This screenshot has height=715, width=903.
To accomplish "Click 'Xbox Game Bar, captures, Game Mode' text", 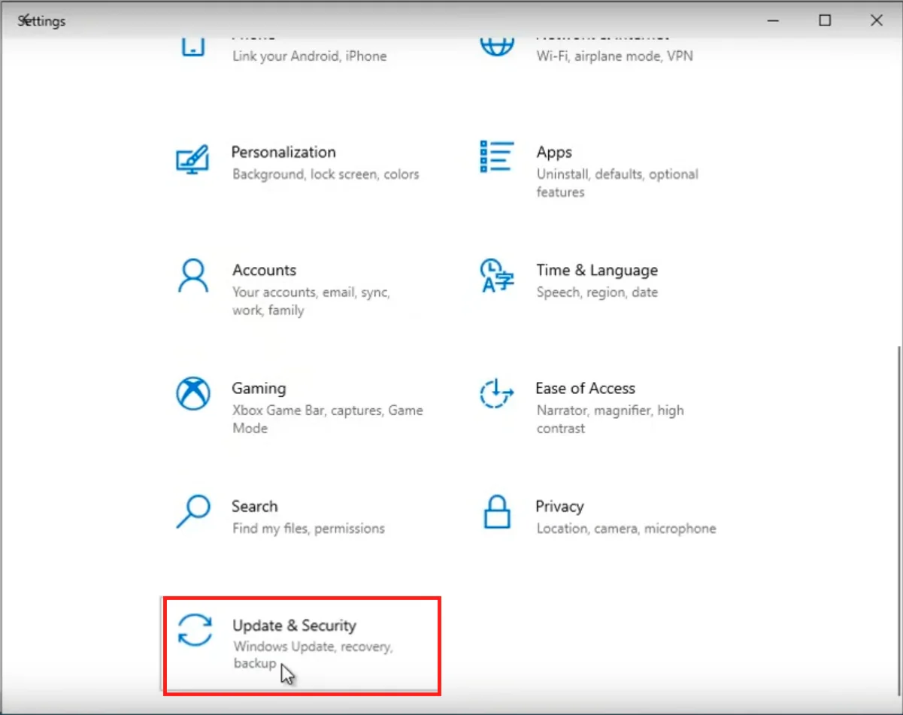I will tap(328, 420).
